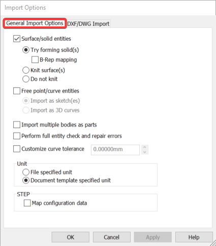Increase curve tolerance with up arrow

point(145,147)
